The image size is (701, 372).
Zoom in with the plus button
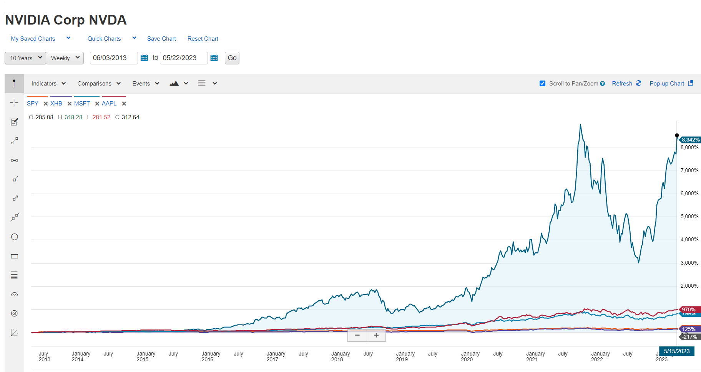[x=376, y=335]
